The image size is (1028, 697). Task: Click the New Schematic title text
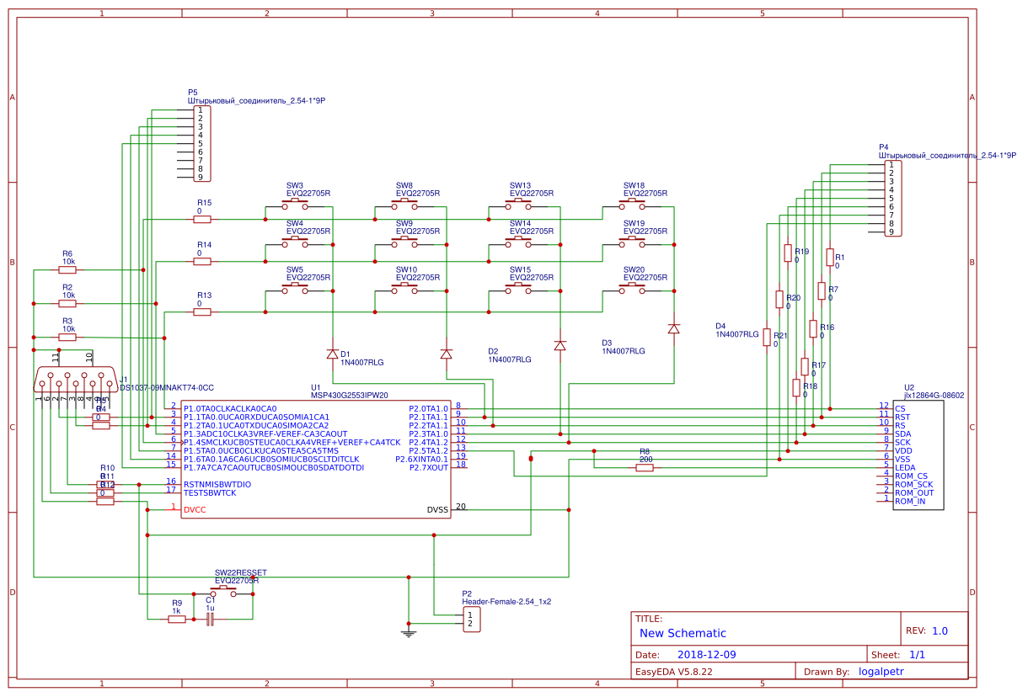click(x=683, y=633)
